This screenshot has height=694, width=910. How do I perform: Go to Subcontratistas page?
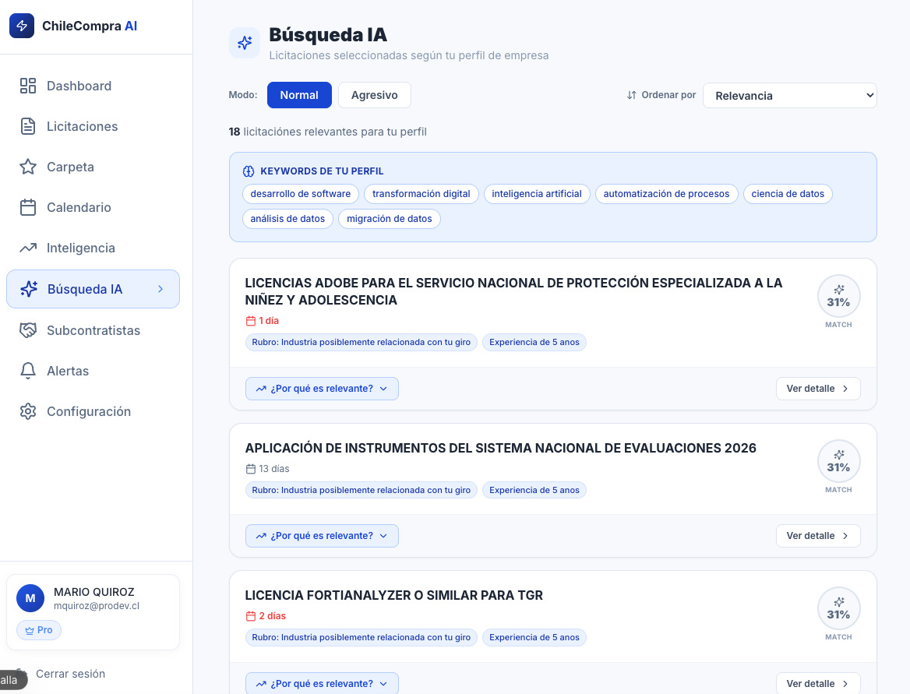point(93,330)
